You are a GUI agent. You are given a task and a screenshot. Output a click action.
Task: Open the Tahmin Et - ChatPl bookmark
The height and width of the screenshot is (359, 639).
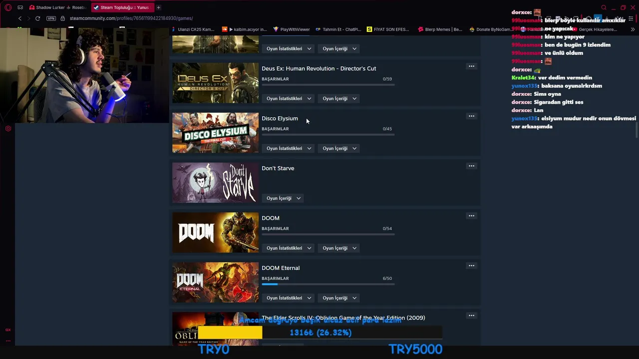click(338, 29)
